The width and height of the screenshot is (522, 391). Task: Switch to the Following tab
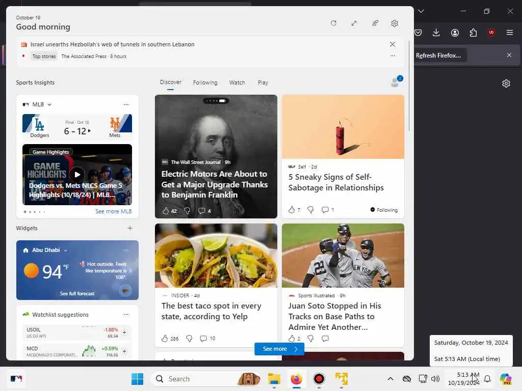205,82
